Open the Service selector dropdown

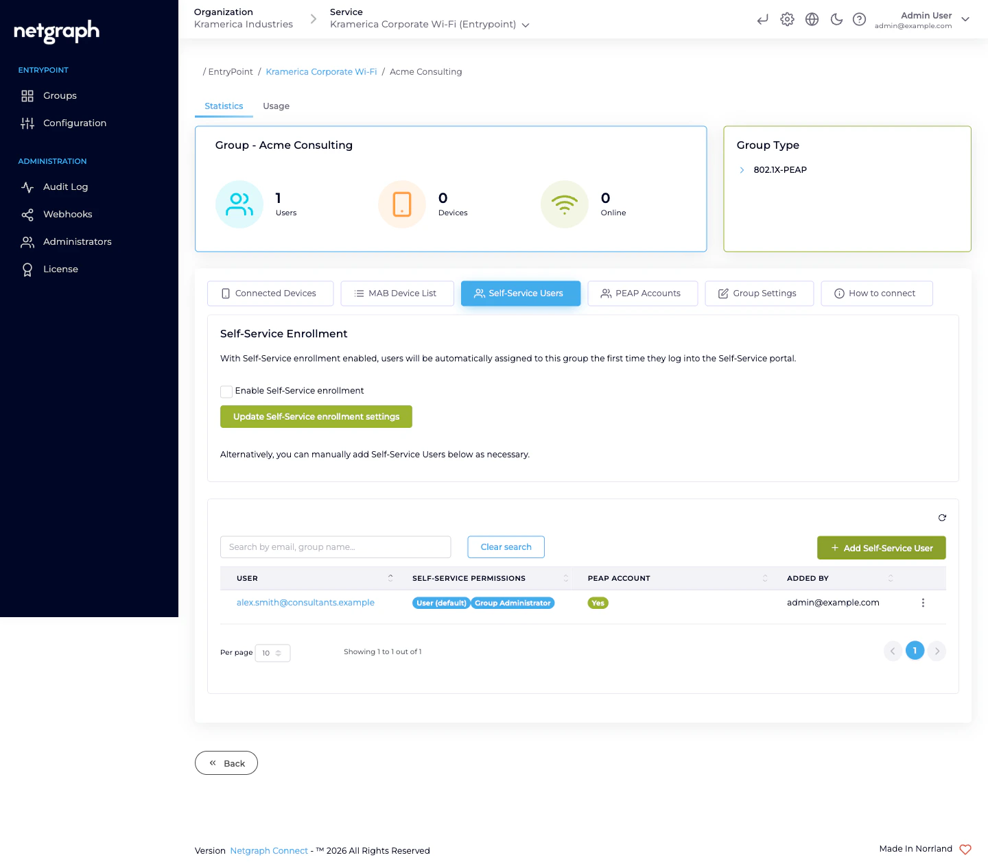click(430, 24)
